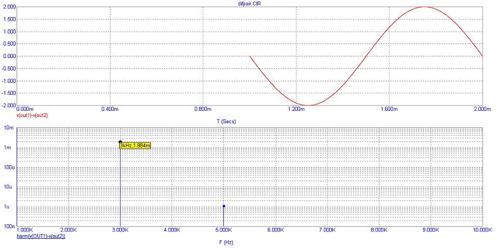Click the 2.000K frequency axis label
The height and width of the screenshot is (248, 496).
tap(68, 230)
